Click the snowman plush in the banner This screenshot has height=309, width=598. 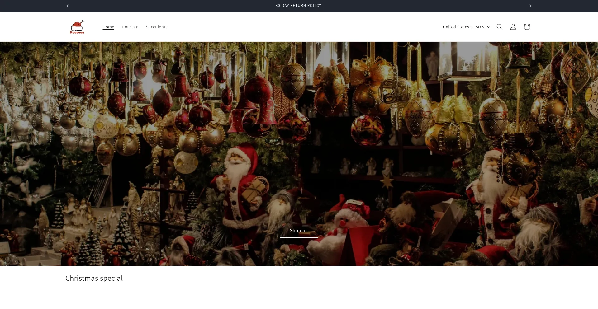pos(346,224)
